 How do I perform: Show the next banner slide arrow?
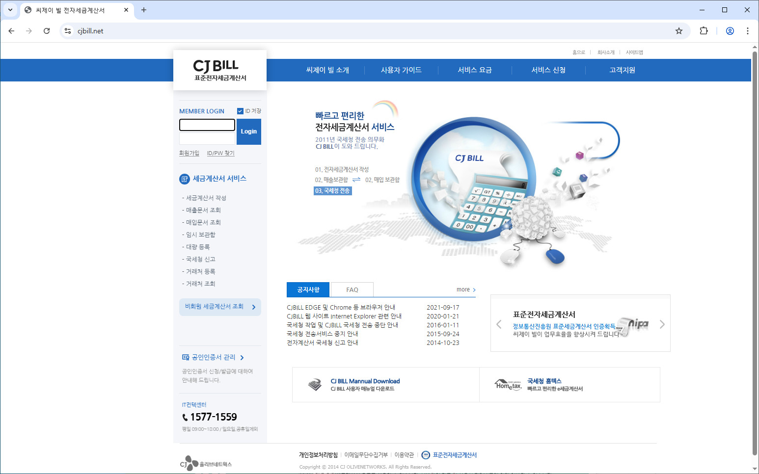662,324
